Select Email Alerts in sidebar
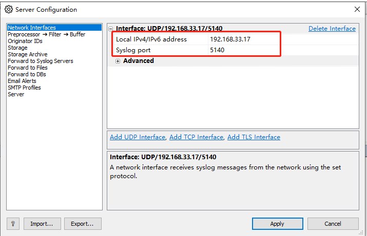Viewport: 367px width, 236px height. point(22,81)
